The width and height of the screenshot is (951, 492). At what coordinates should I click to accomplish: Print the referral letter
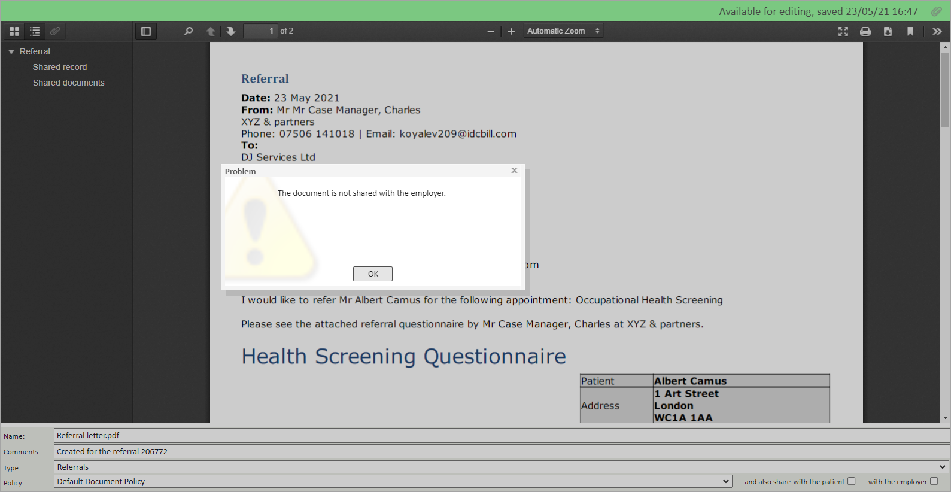point(865,31)
